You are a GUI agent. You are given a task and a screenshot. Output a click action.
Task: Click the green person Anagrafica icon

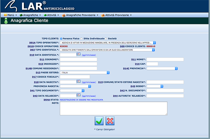pos(6,21)
